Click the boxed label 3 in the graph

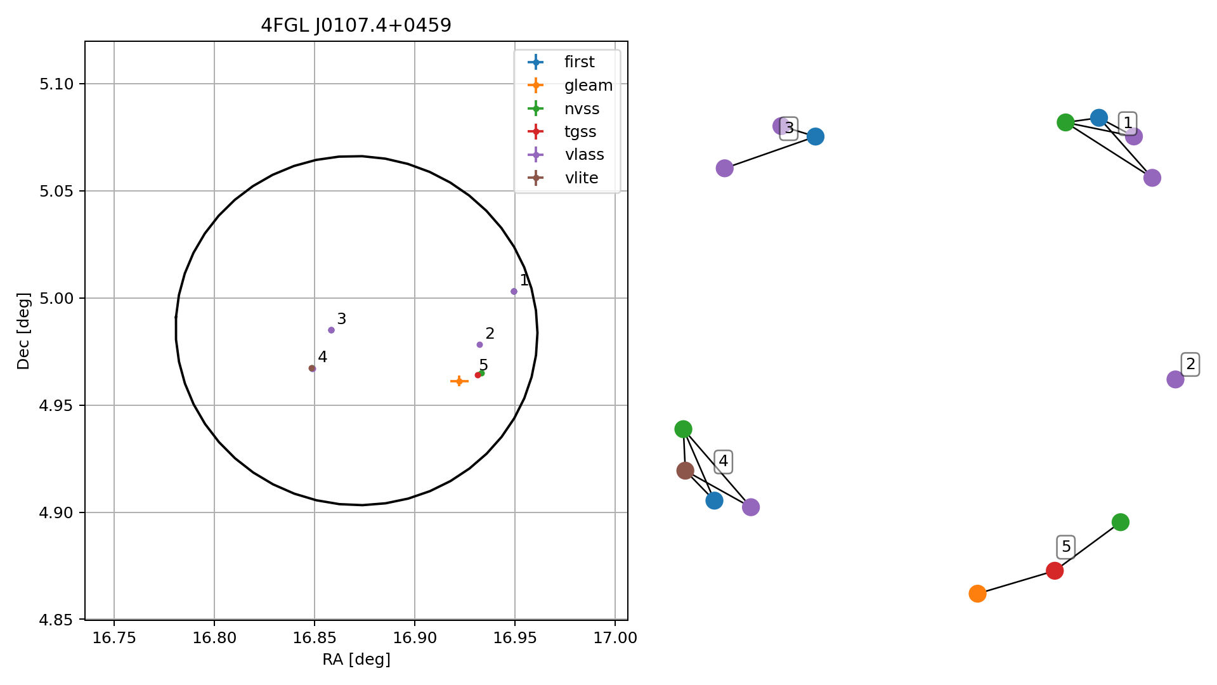(x=789, y=129)
